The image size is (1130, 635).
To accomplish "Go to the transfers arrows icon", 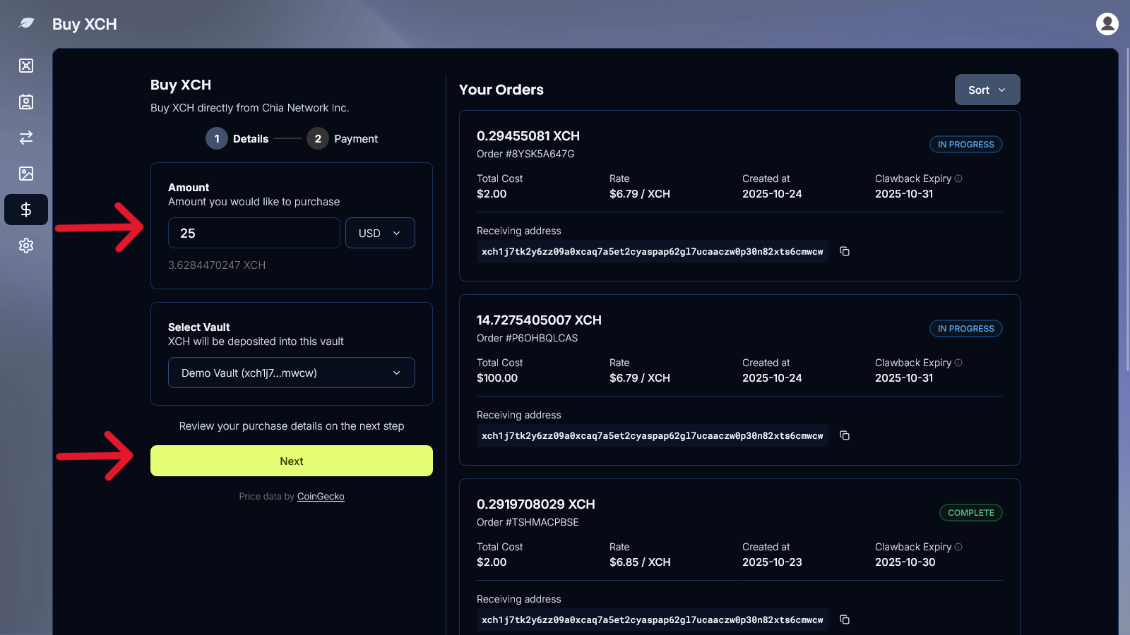I will [26, 138].
